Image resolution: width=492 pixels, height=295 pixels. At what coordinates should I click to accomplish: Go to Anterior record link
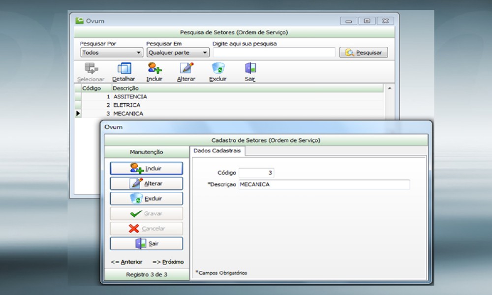point(126,262)
